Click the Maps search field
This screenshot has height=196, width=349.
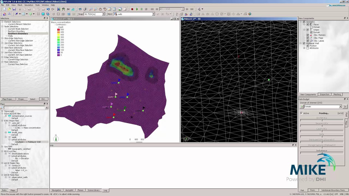(24, 108)
